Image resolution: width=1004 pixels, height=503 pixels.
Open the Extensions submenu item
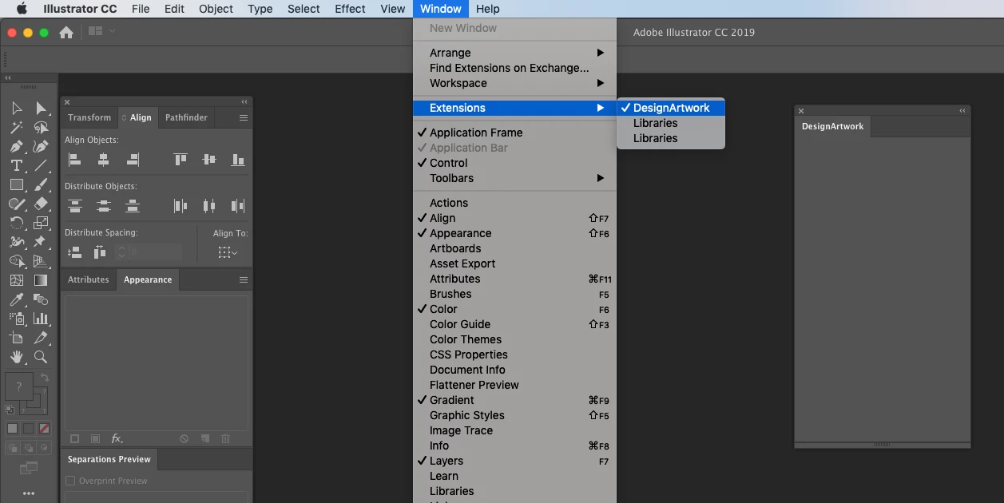[515, 108]
